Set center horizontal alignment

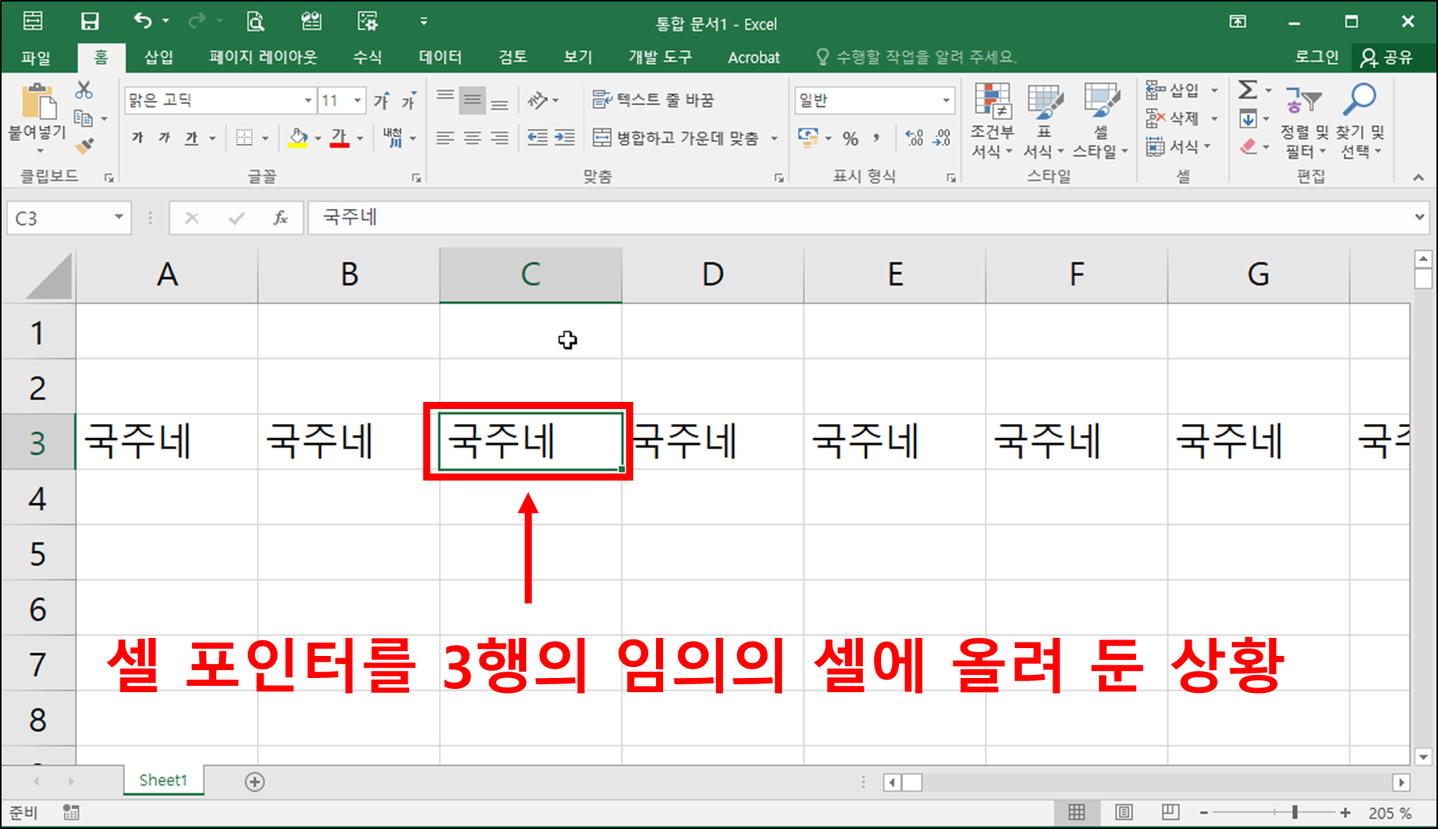point(472,138)
